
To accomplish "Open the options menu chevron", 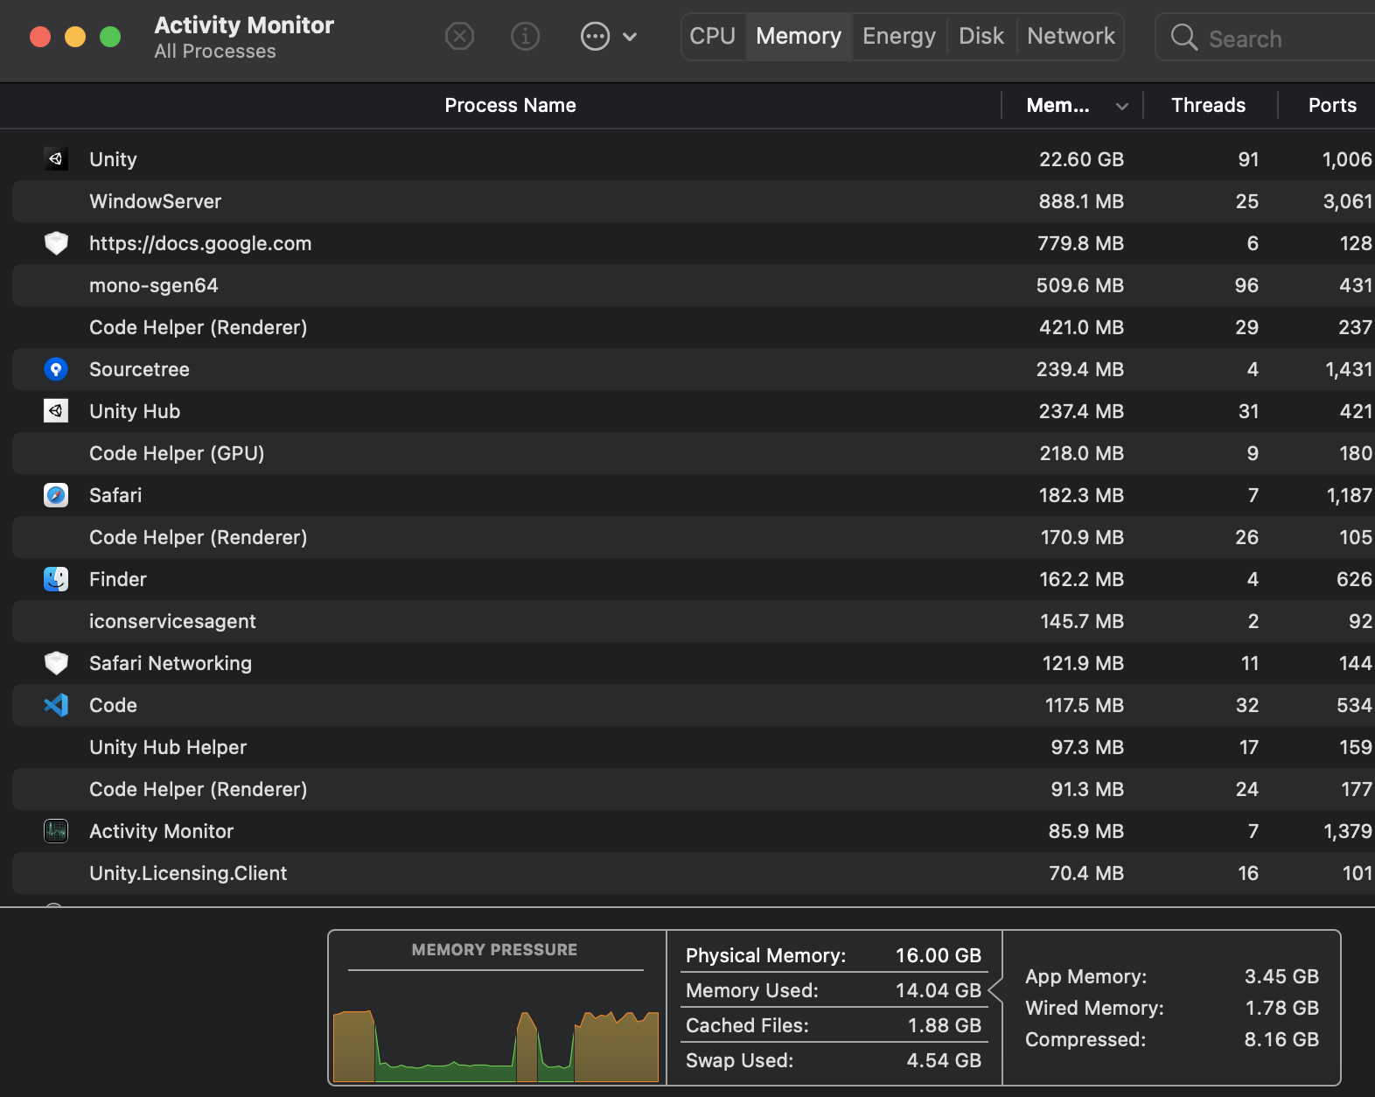I will point(630,37).
